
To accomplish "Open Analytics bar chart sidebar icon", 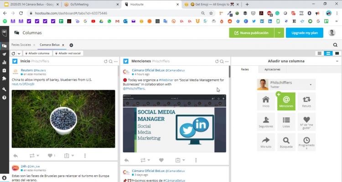I will pyautogui.click(x=4, y=62).
